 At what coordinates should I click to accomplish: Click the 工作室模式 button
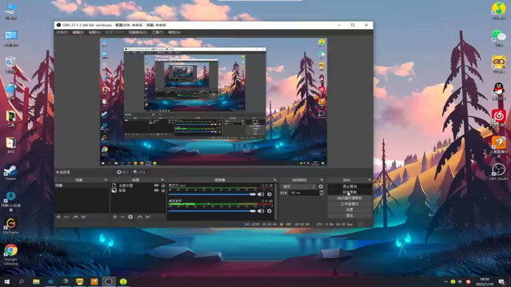point(349,204)
